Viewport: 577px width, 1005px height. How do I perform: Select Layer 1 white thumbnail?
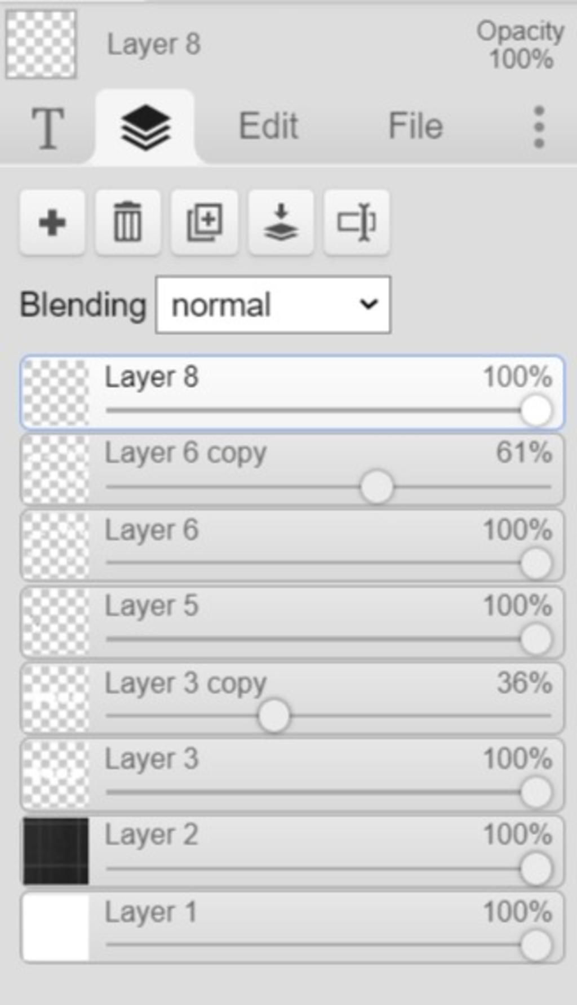tap(56, 928)
